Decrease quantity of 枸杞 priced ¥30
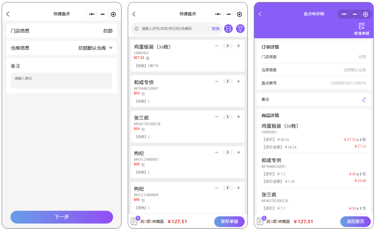Viewport: 375px width, 229px height. pos(216,152)
